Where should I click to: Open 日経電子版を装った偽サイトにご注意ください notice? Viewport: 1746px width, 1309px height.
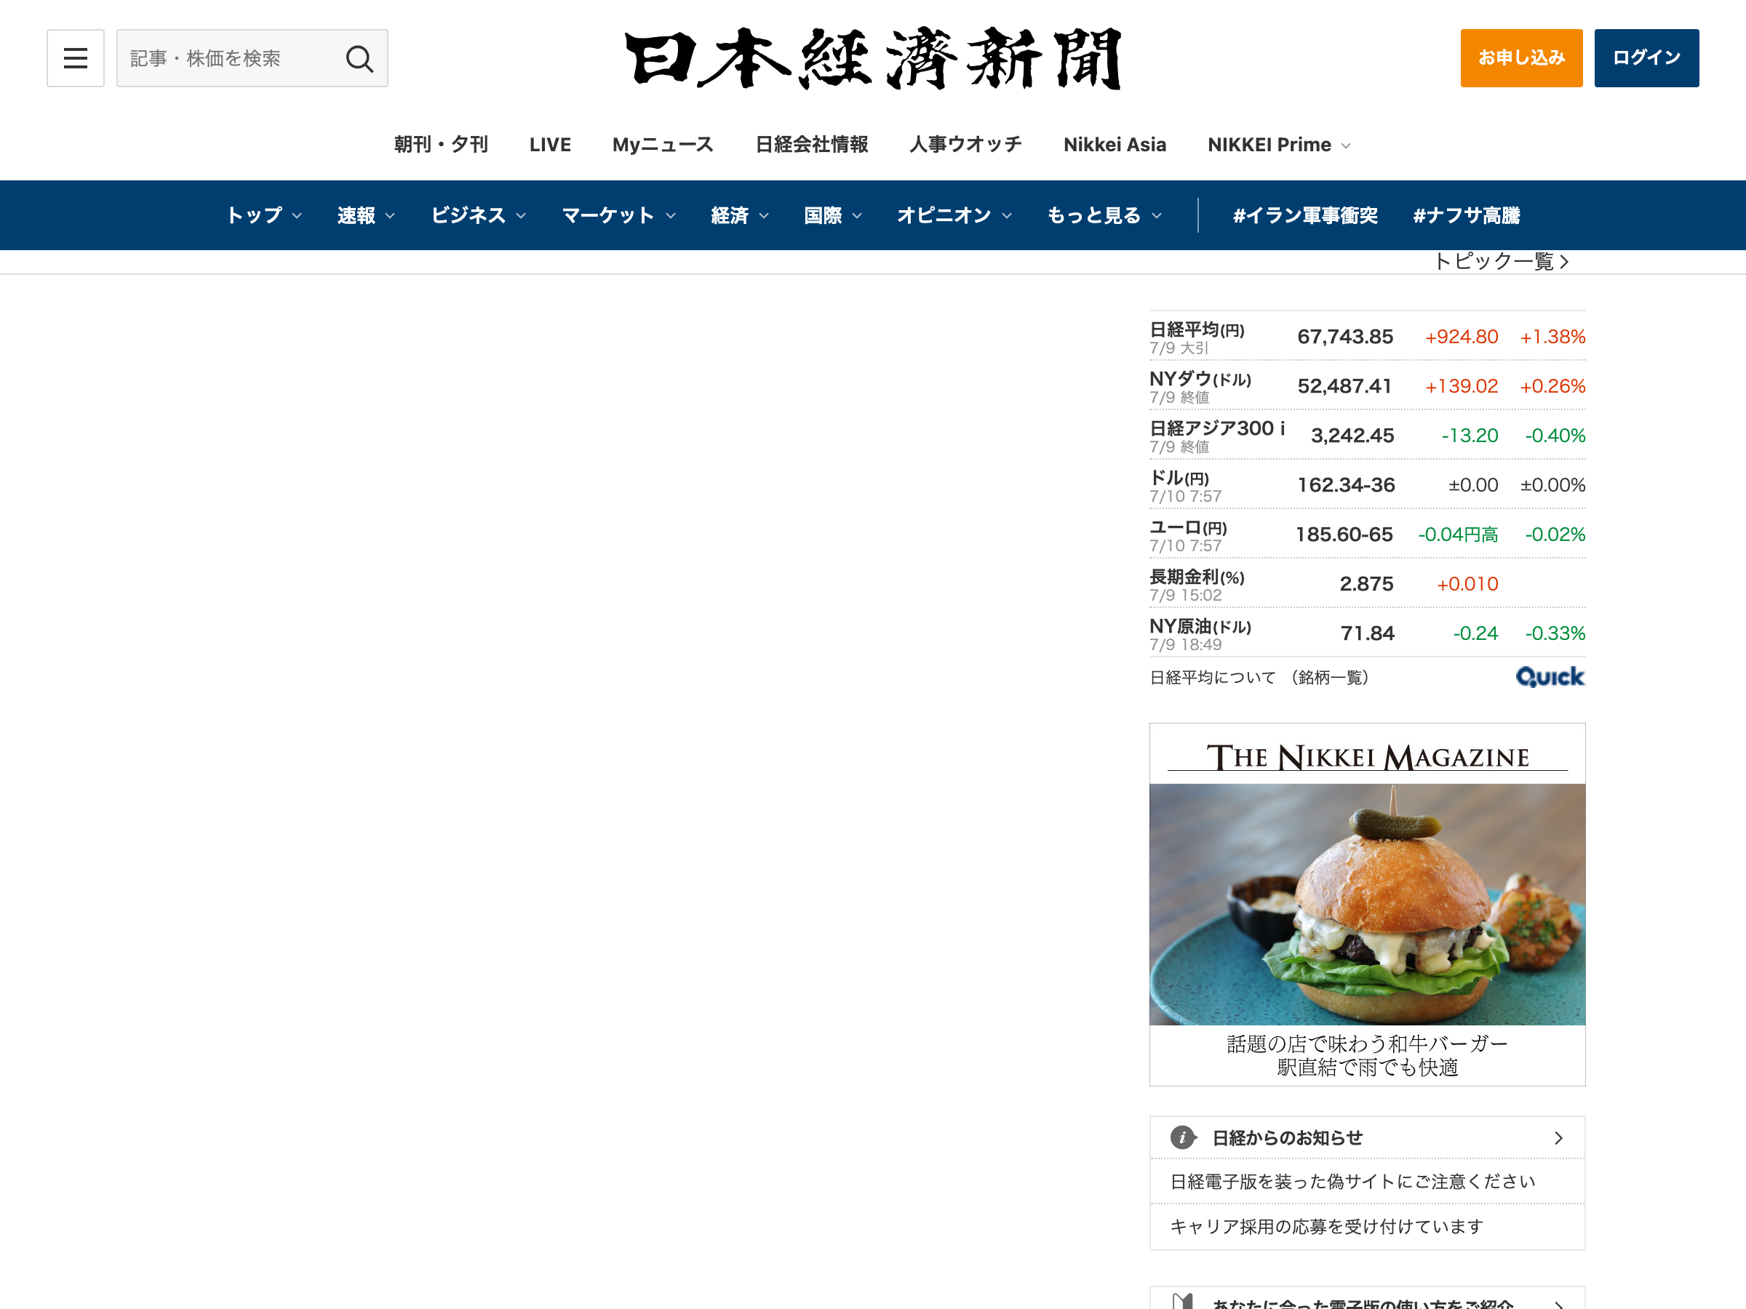click(x=1352, y=1181)
